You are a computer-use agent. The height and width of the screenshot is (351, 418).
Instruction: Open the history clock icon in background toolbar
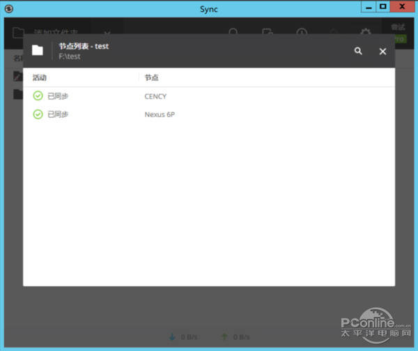pos(302,33)
